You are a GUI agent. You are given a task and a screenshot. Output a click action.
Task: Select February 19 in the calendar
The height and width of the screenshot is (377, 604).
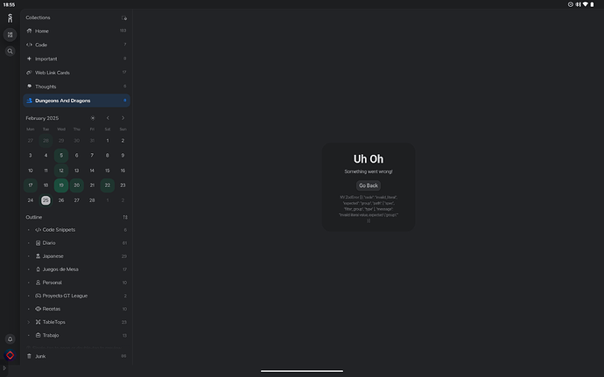(x=61, y=185)
